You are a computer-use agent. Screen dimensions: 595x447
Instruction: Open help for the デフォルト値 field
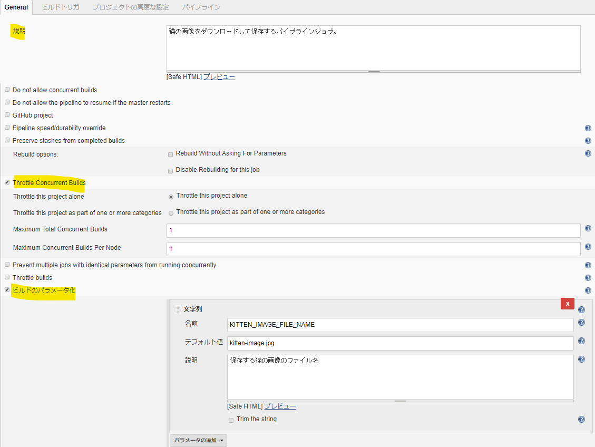[x=581, y=341]
